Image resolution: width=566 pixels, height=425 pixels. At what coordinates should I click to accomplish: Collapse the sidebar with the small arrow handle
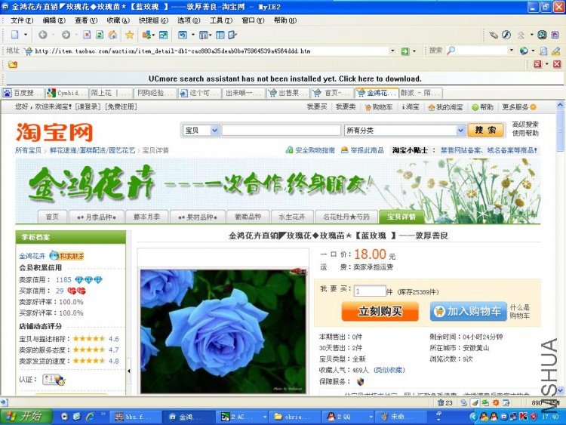tap(129, 371)
